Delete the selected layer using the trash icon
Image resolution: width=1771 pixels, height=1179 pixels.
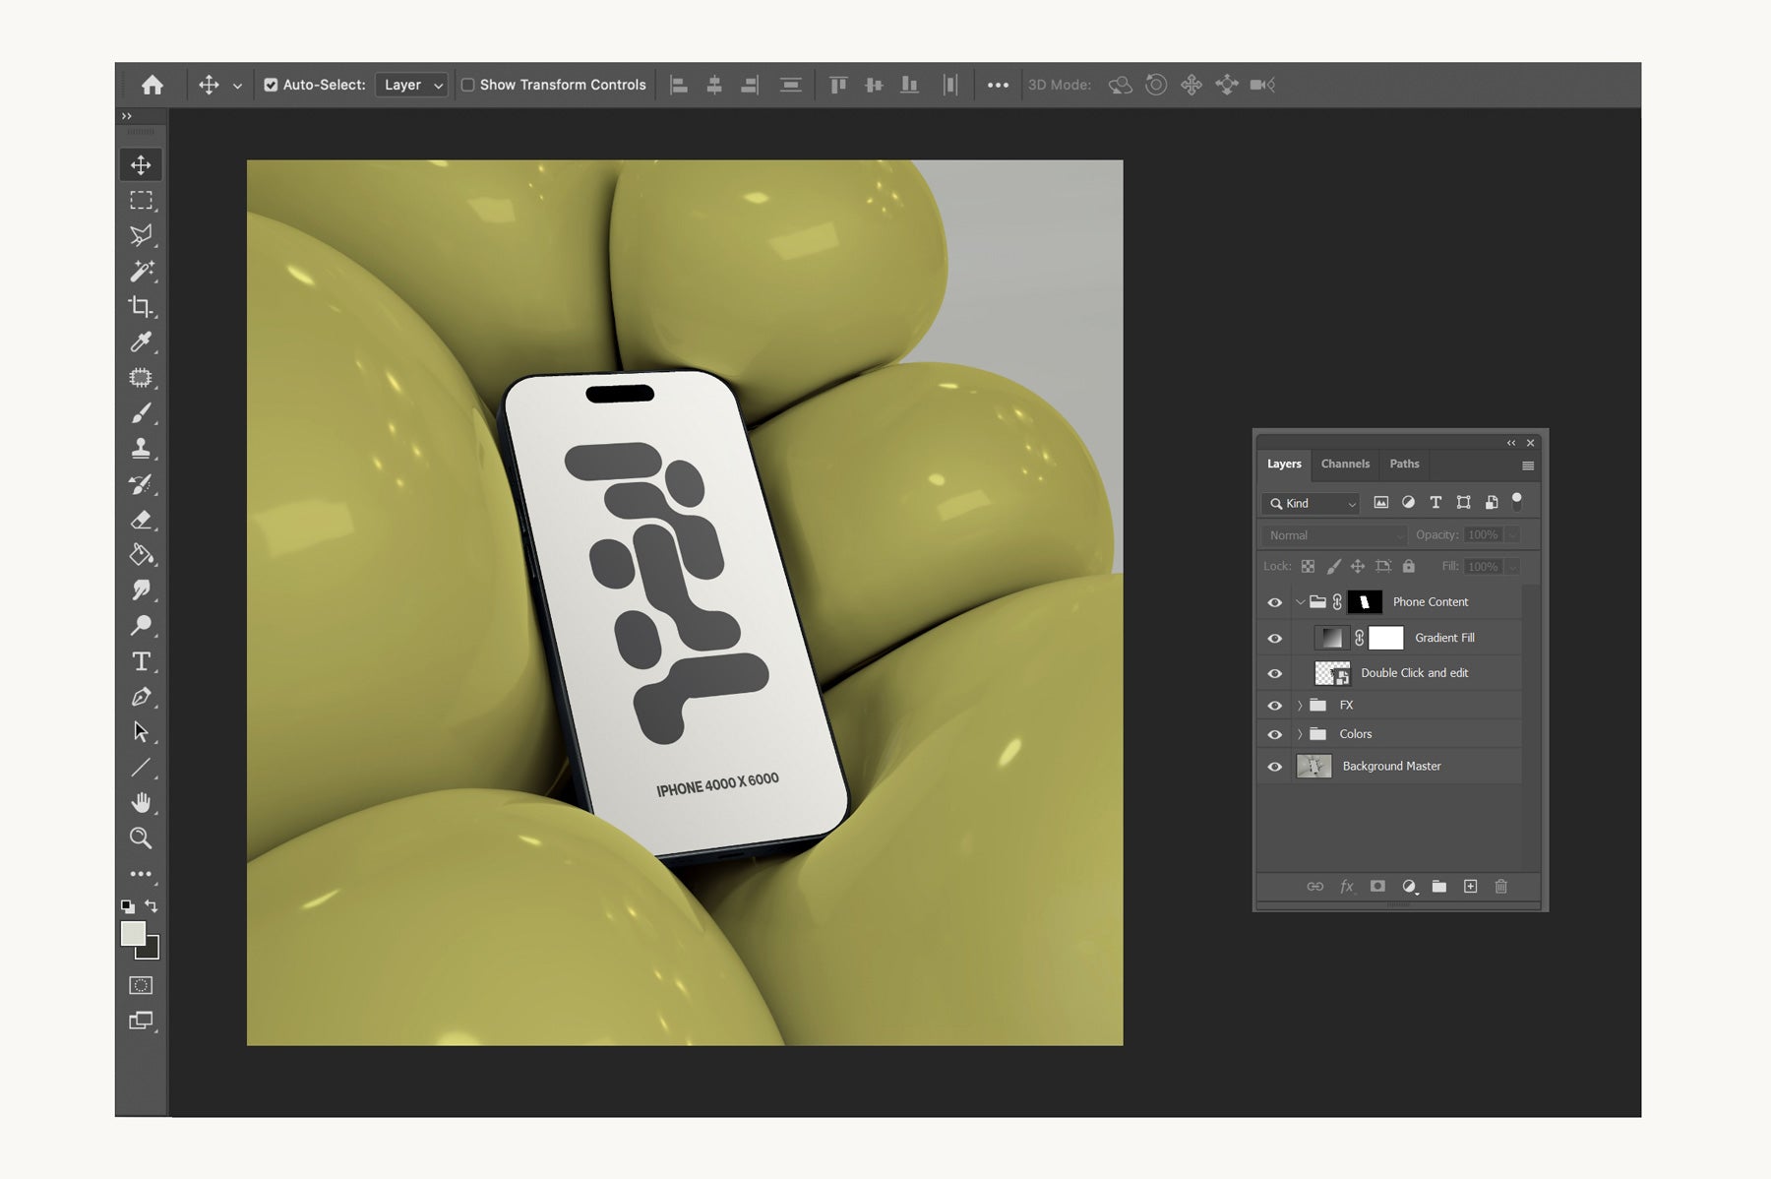pos(1501,886)
